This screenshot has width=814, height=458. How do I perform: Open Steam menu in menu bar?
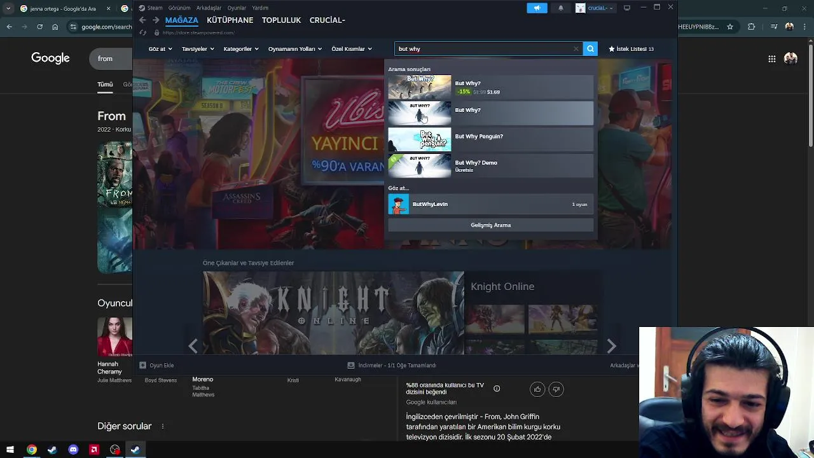click(155, 8)
